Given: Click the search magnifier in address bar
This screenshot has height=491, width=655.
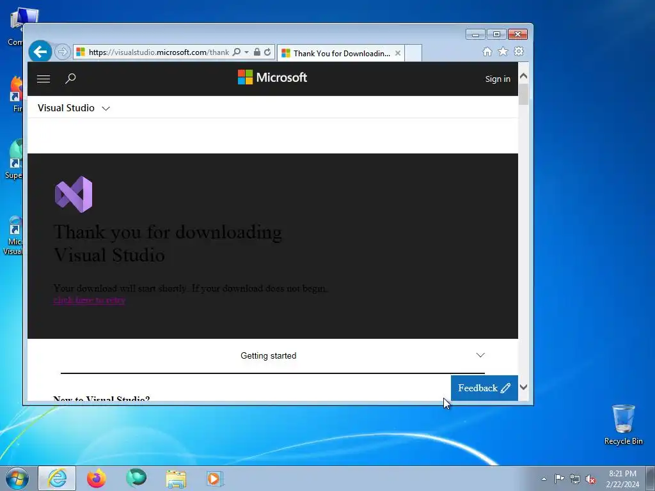Looking at the screenshot, I should click(237, 52).
